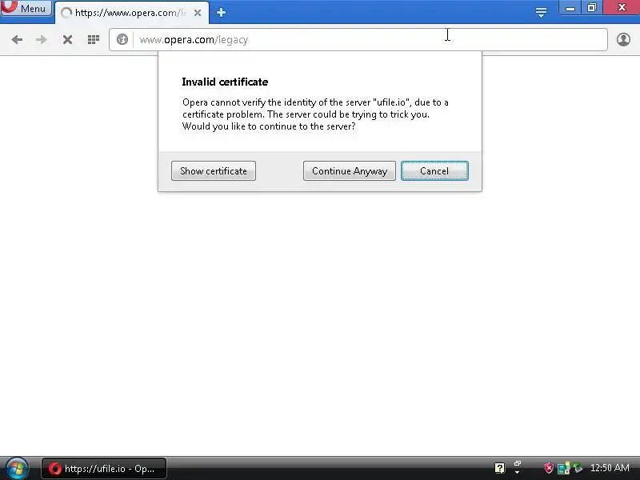This screenshot has width=640, height=480.
Task: Click the globe site info badge
Action: (x=122, y=39)
